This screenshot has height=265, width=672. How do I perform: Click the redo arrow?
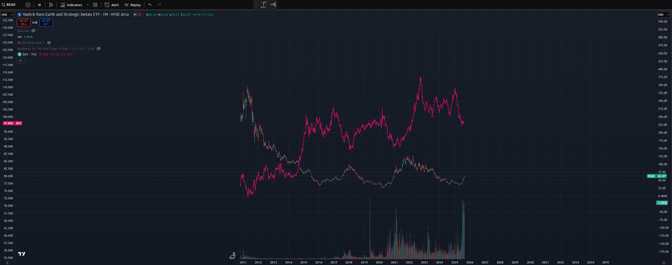[159, 5]
